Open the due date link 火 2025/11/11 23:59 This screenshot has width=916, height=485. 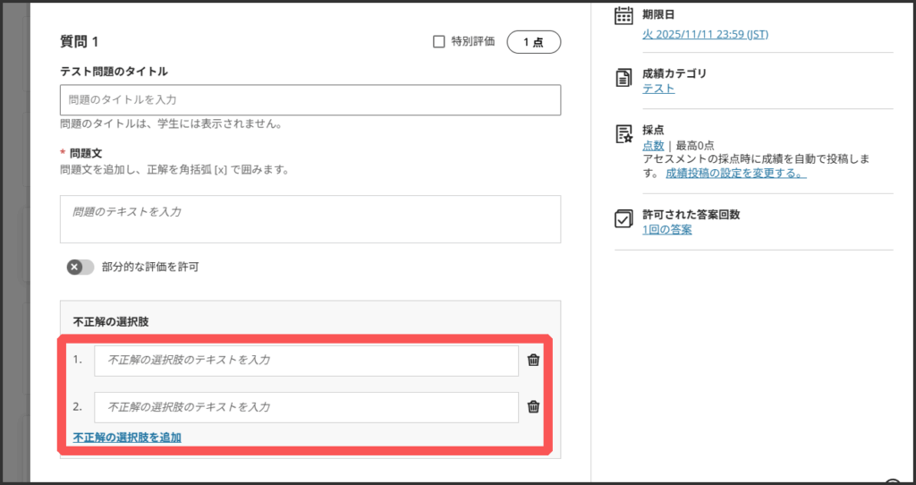click(705, 34)
